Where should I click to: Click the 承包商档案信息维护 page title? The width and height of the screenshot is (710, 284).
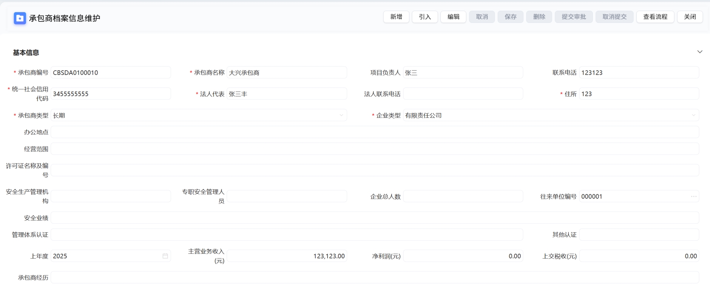click(65, 18)
